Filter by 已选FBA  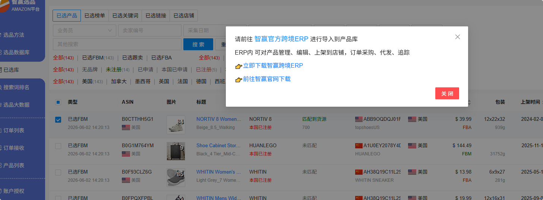coord(161,58)
